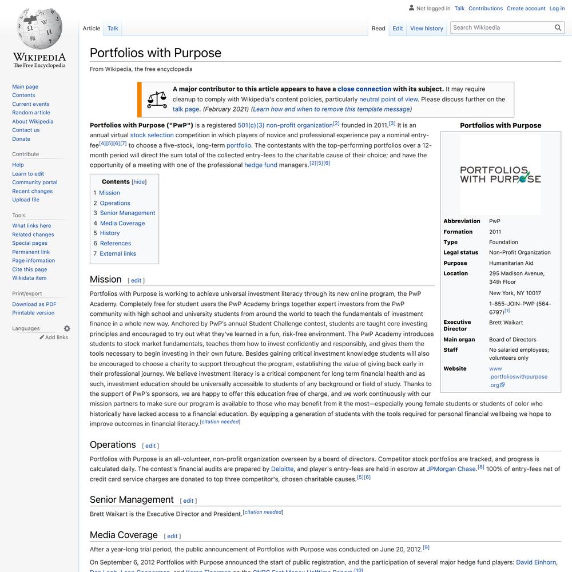The width and height of the screenshot is (572, 572).
Task: Select the Read tab
Action: [x=378, y=29]
